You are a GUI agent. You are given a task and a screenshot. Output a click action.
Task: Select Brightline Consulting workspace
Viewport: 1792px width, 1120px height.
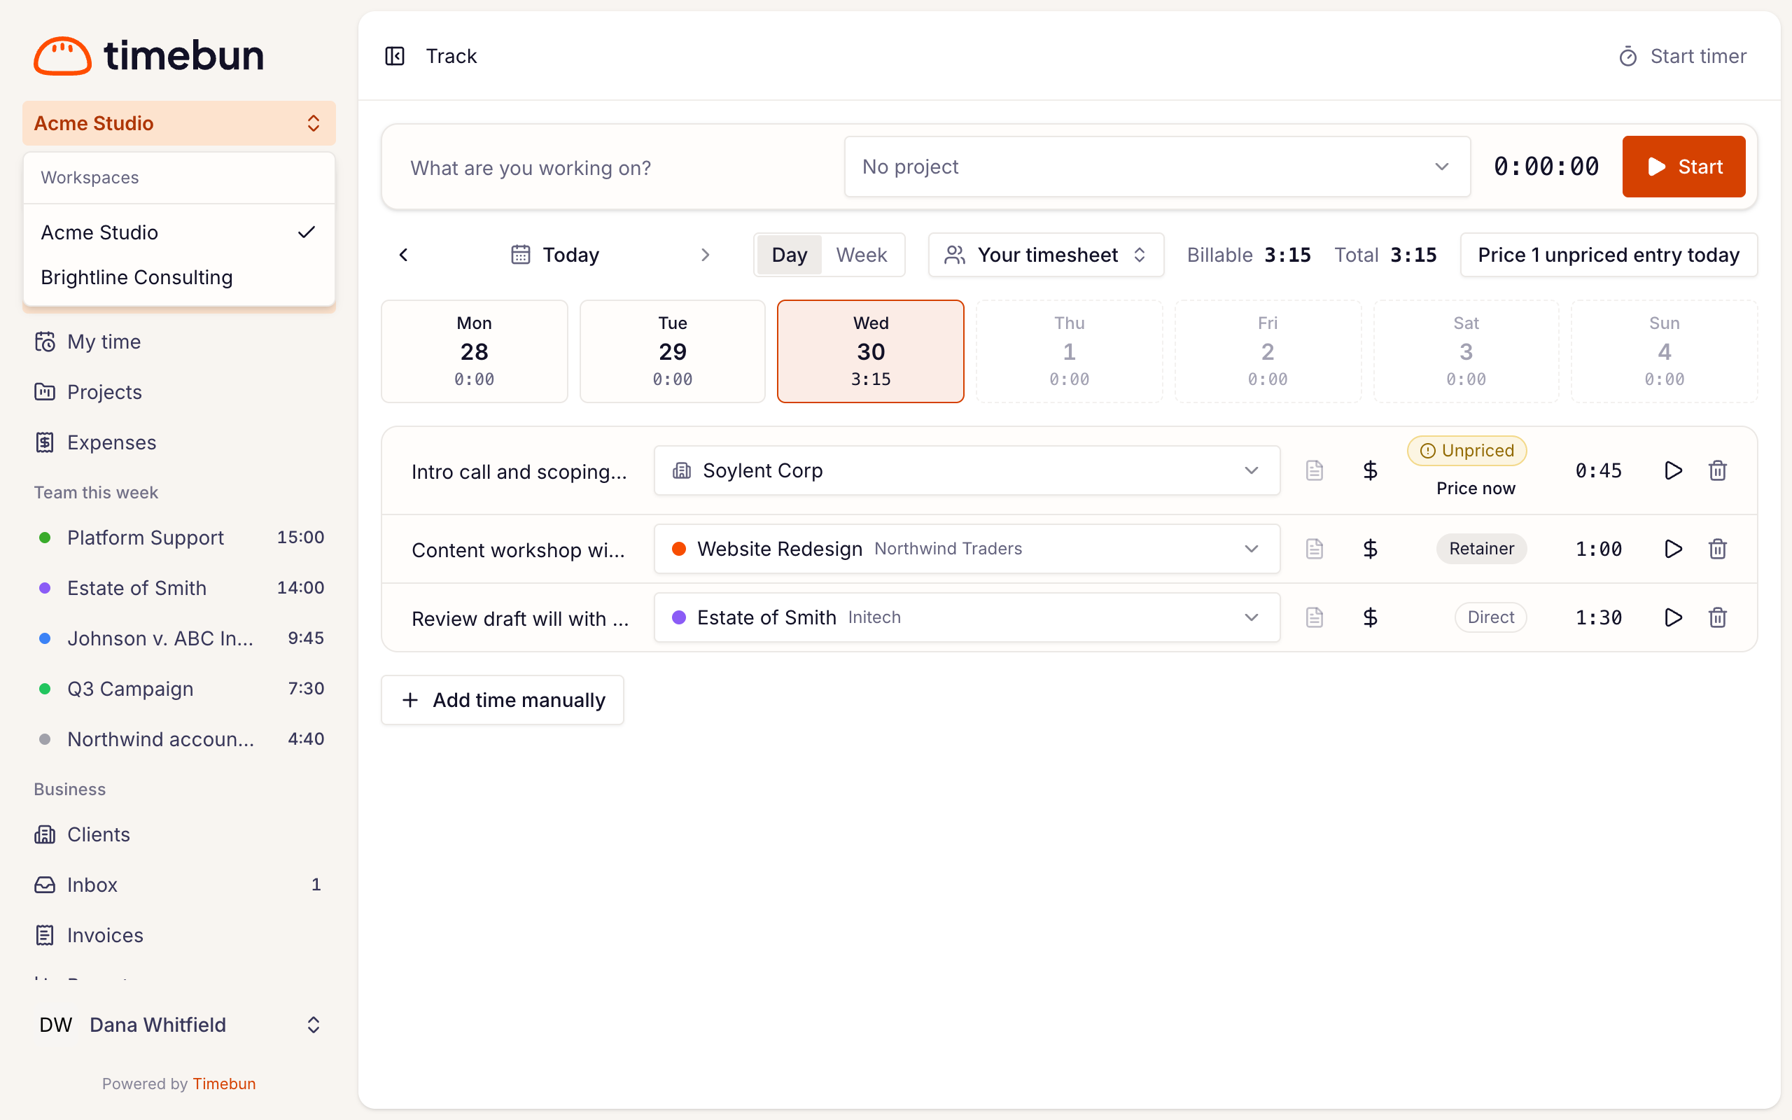tap(178, 277)
